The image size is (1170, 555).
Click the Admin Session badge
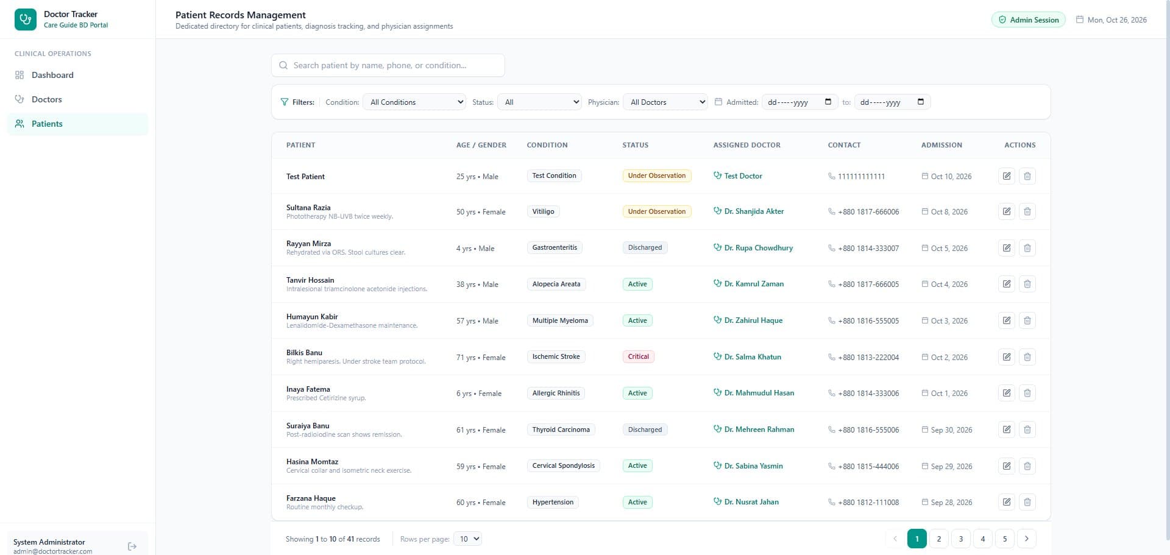[x=1029, y=19]
